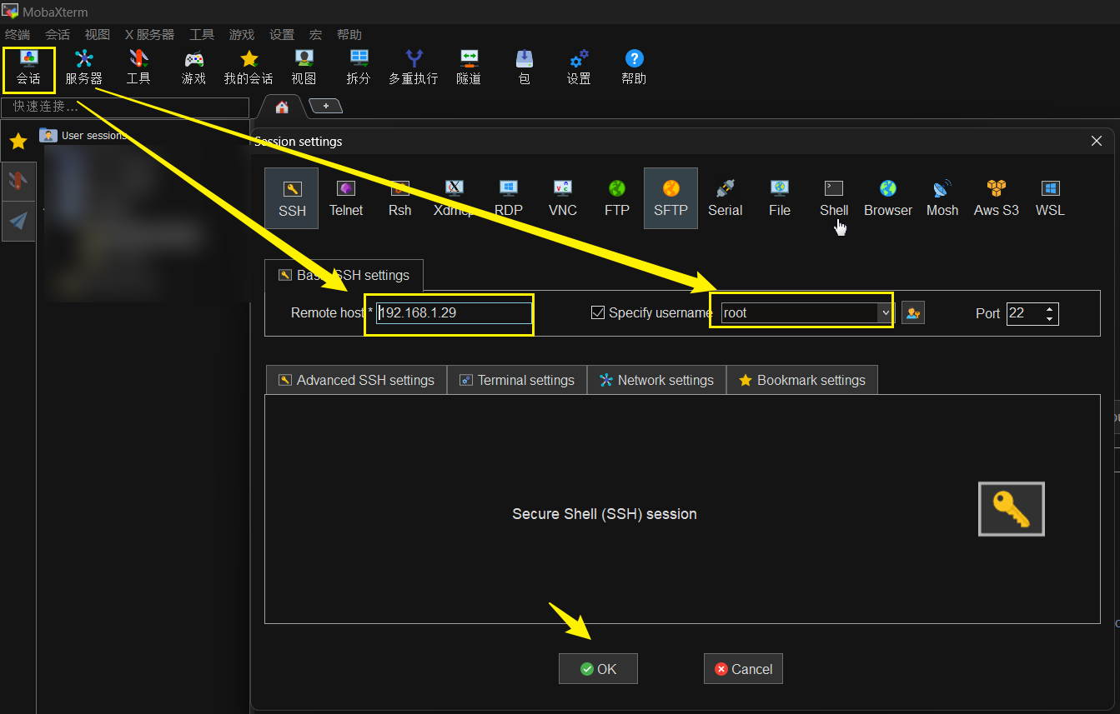Switch to Network settings tab
Screen dimensions: 1120x714
(x=656, y=380)
